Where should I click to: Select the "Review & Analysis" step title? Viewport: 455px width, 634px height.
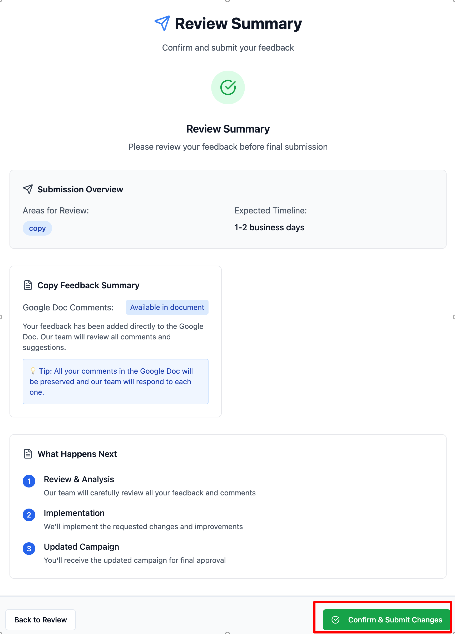79,479
